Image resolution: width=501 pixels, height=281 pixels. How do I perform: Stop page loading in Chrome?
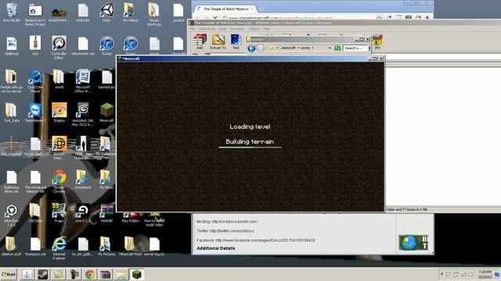[215, 17]
